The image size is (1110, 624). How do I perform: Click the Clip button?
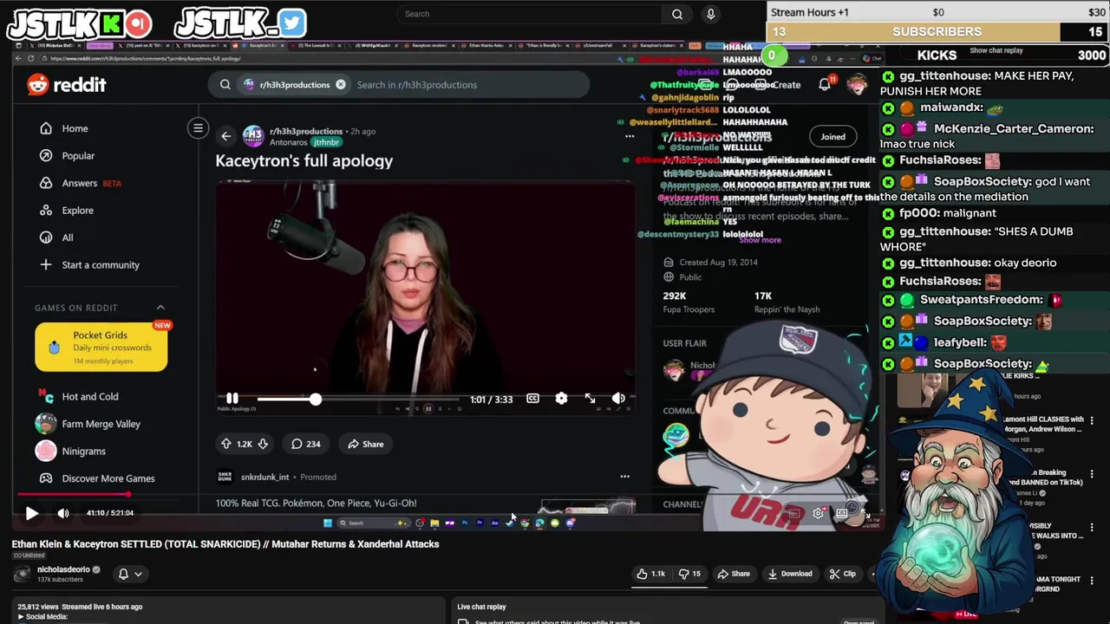click(842, 574)
